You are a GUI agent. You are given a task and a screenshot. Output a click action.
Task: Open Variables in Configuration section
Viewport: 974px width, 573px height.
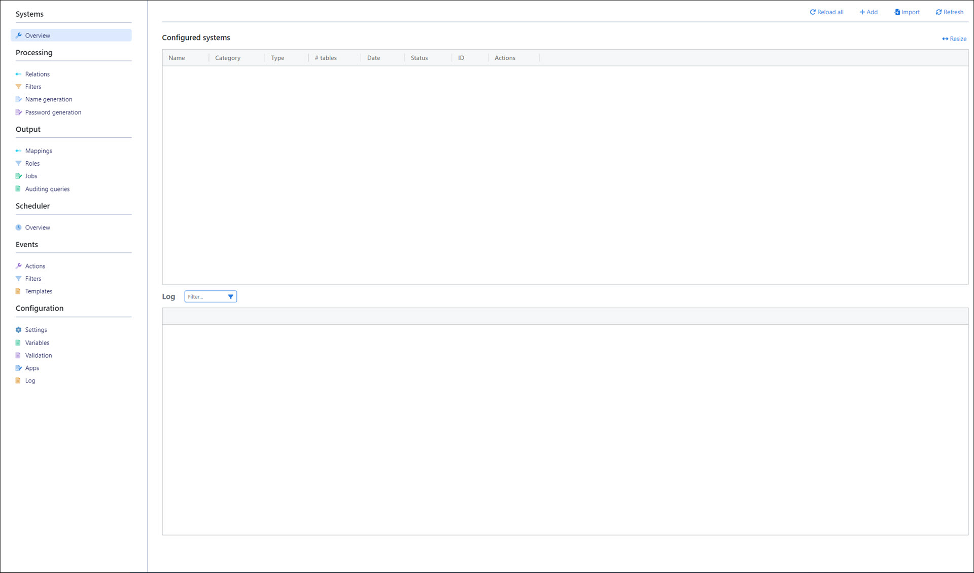37,343
